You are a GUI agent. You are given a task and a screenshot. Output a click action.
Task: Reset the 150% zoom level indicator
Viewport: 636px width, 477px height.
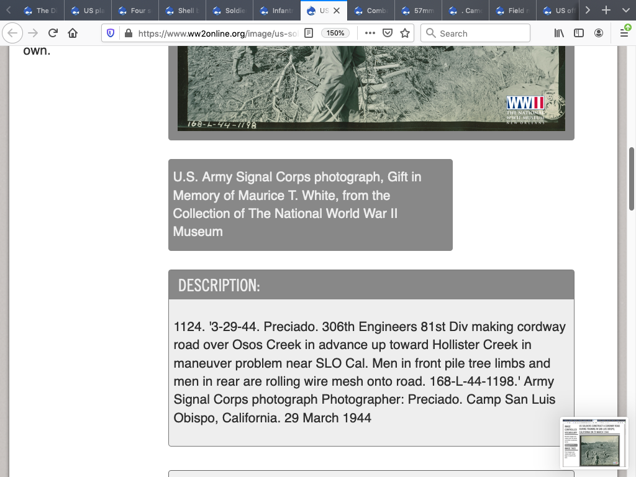click(x=335, y=34)
